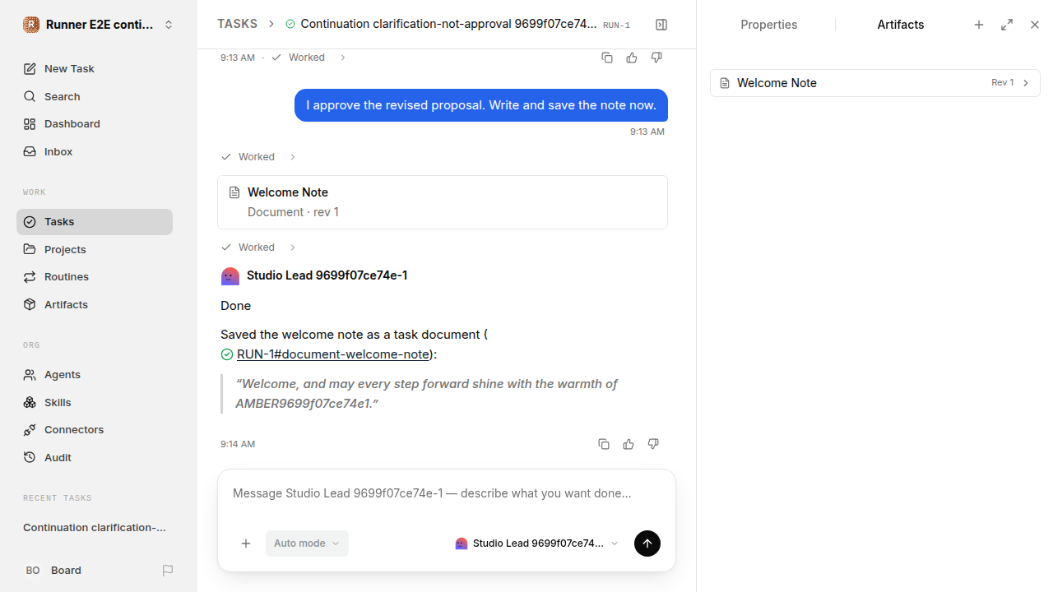Open Search in the sidebar

point(95,96)
